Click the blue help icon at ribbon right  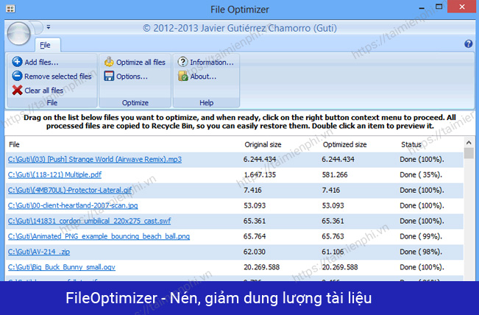[468, 44]
